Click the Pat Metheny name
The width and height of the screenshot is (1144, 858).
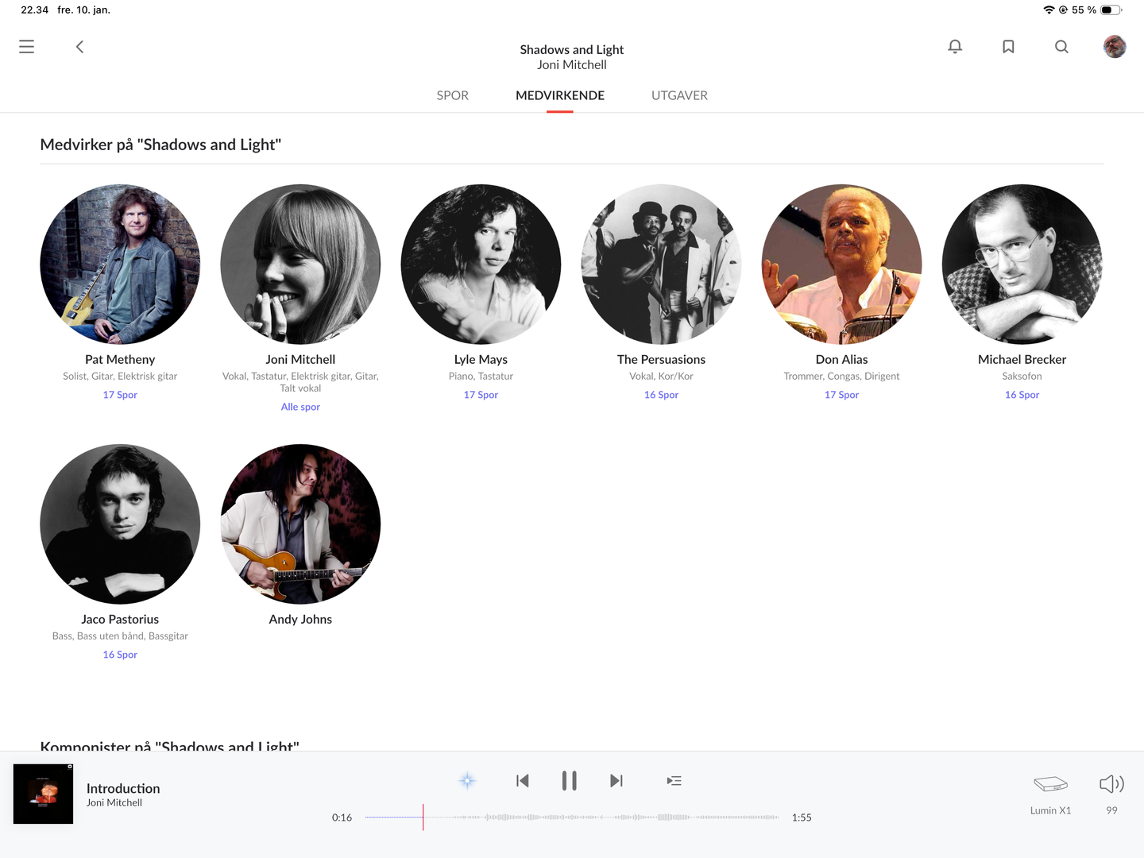pyautogui.click(x=120, y=360)
